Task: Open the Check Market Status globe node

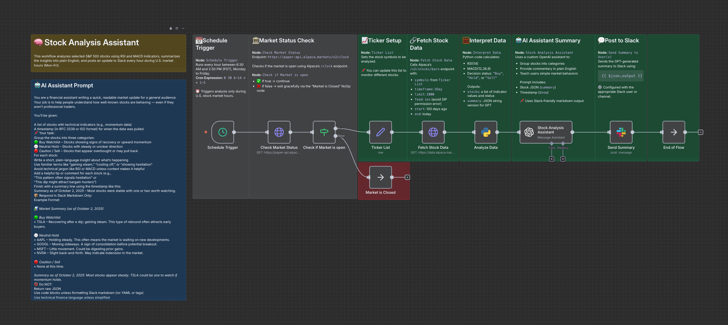Action: coord(279,132)
